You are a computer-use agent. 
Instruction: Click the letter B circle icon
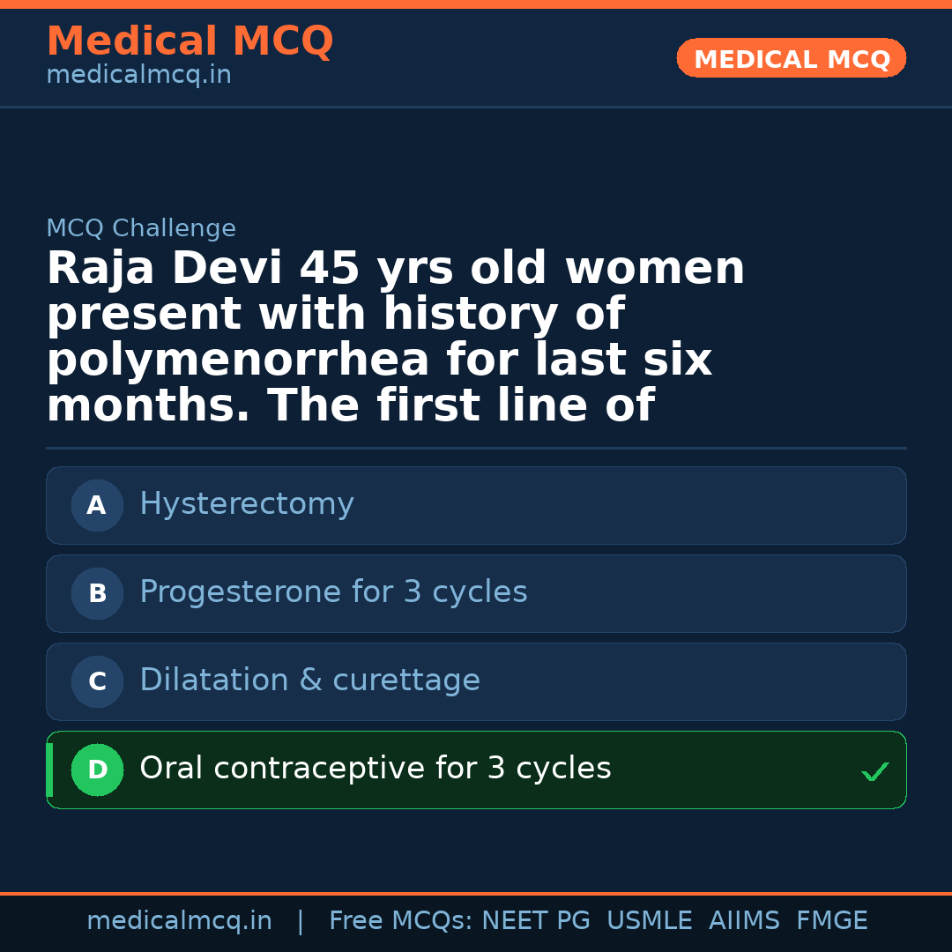[97, 594]
